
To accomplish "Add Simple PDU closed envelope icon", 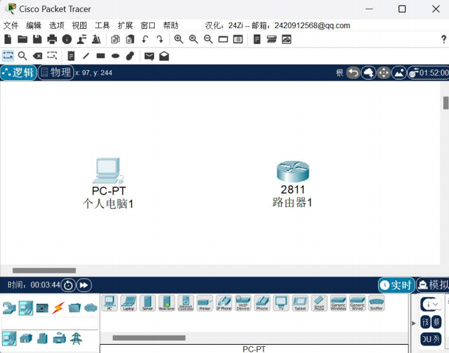I will 149,56.
